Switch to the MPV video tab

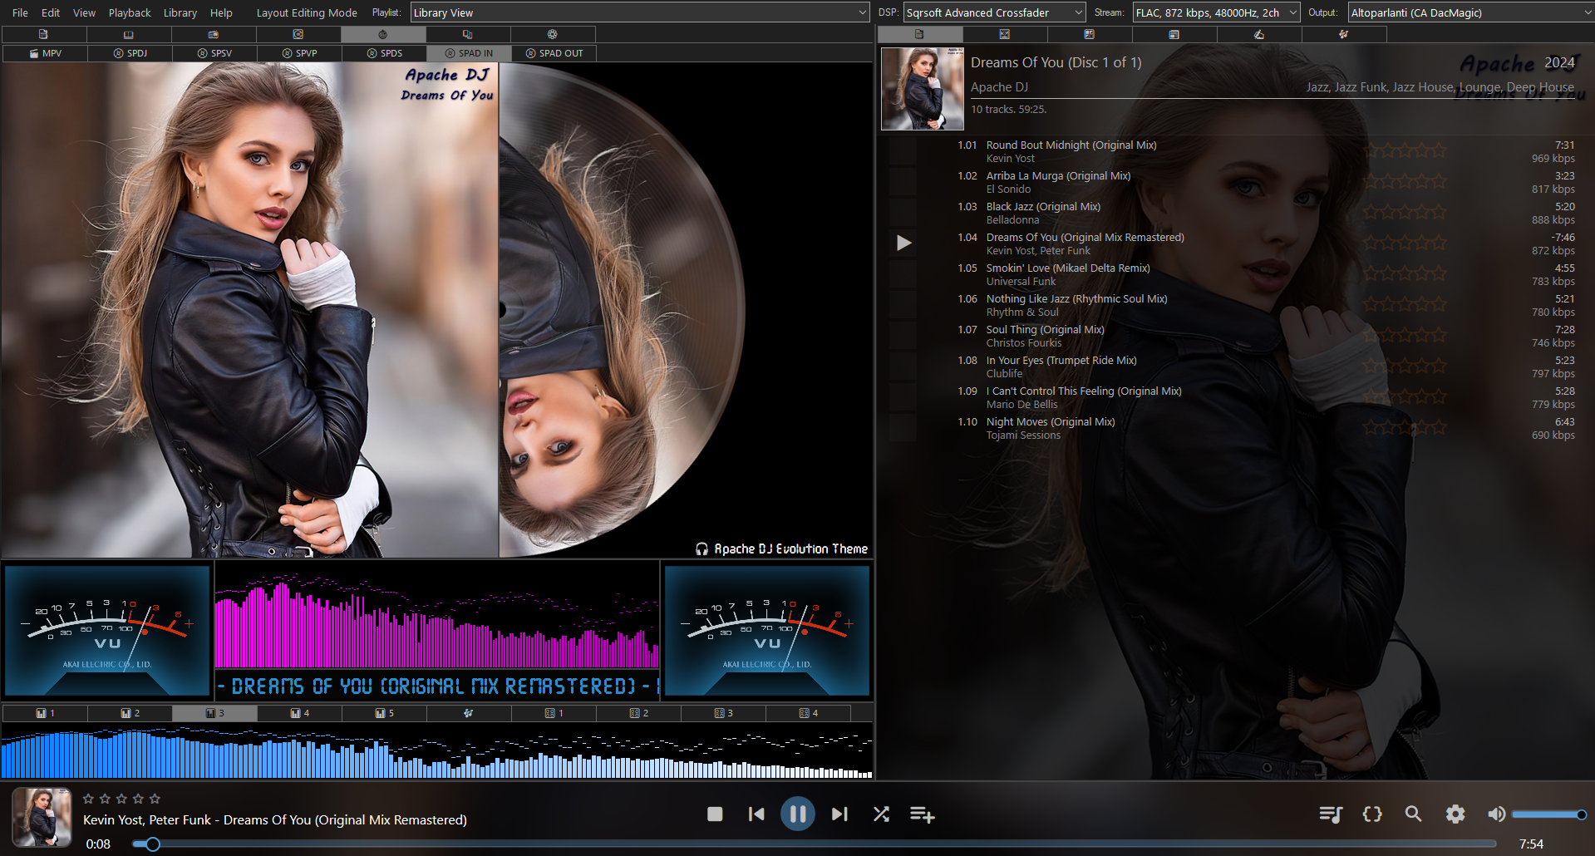click(x=45, y=53)
